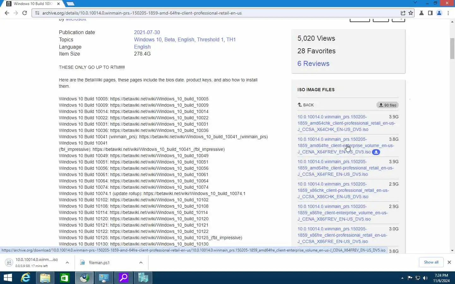455x284 pixels.
Task: Go BACK in ISO image files list
Action: coord(306,105)
